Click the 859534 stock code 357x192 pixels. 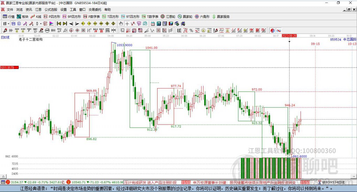pos(336,39)
